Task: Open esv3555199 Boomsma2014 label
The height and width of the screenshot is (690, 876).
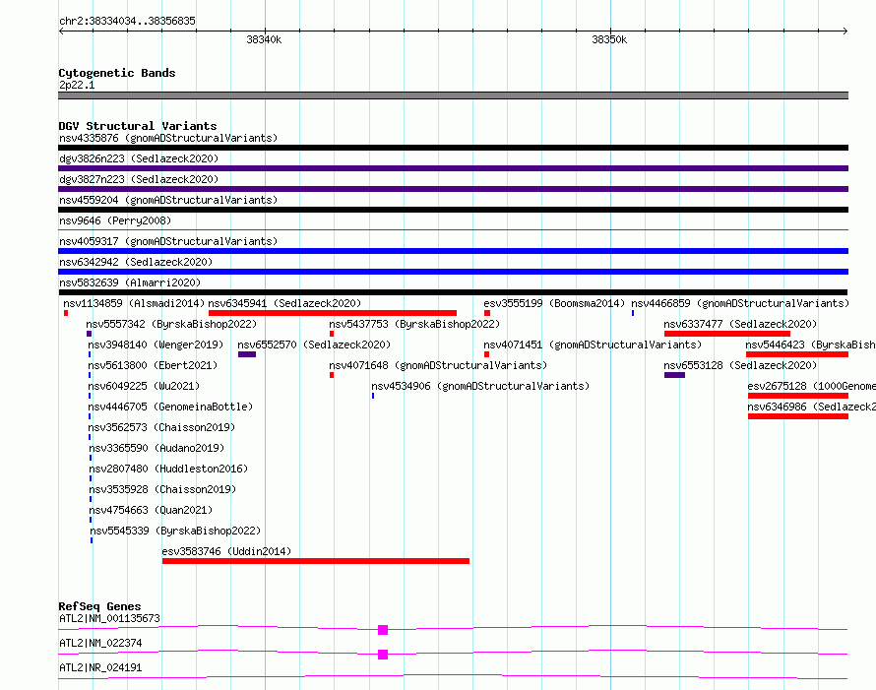Action: 554,303
